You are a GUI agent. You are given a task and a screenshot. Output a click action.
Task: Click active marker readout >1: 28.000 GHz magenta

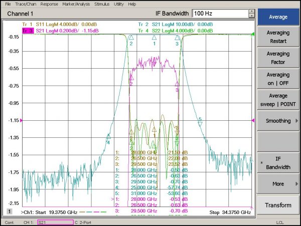tap(149, 199)
